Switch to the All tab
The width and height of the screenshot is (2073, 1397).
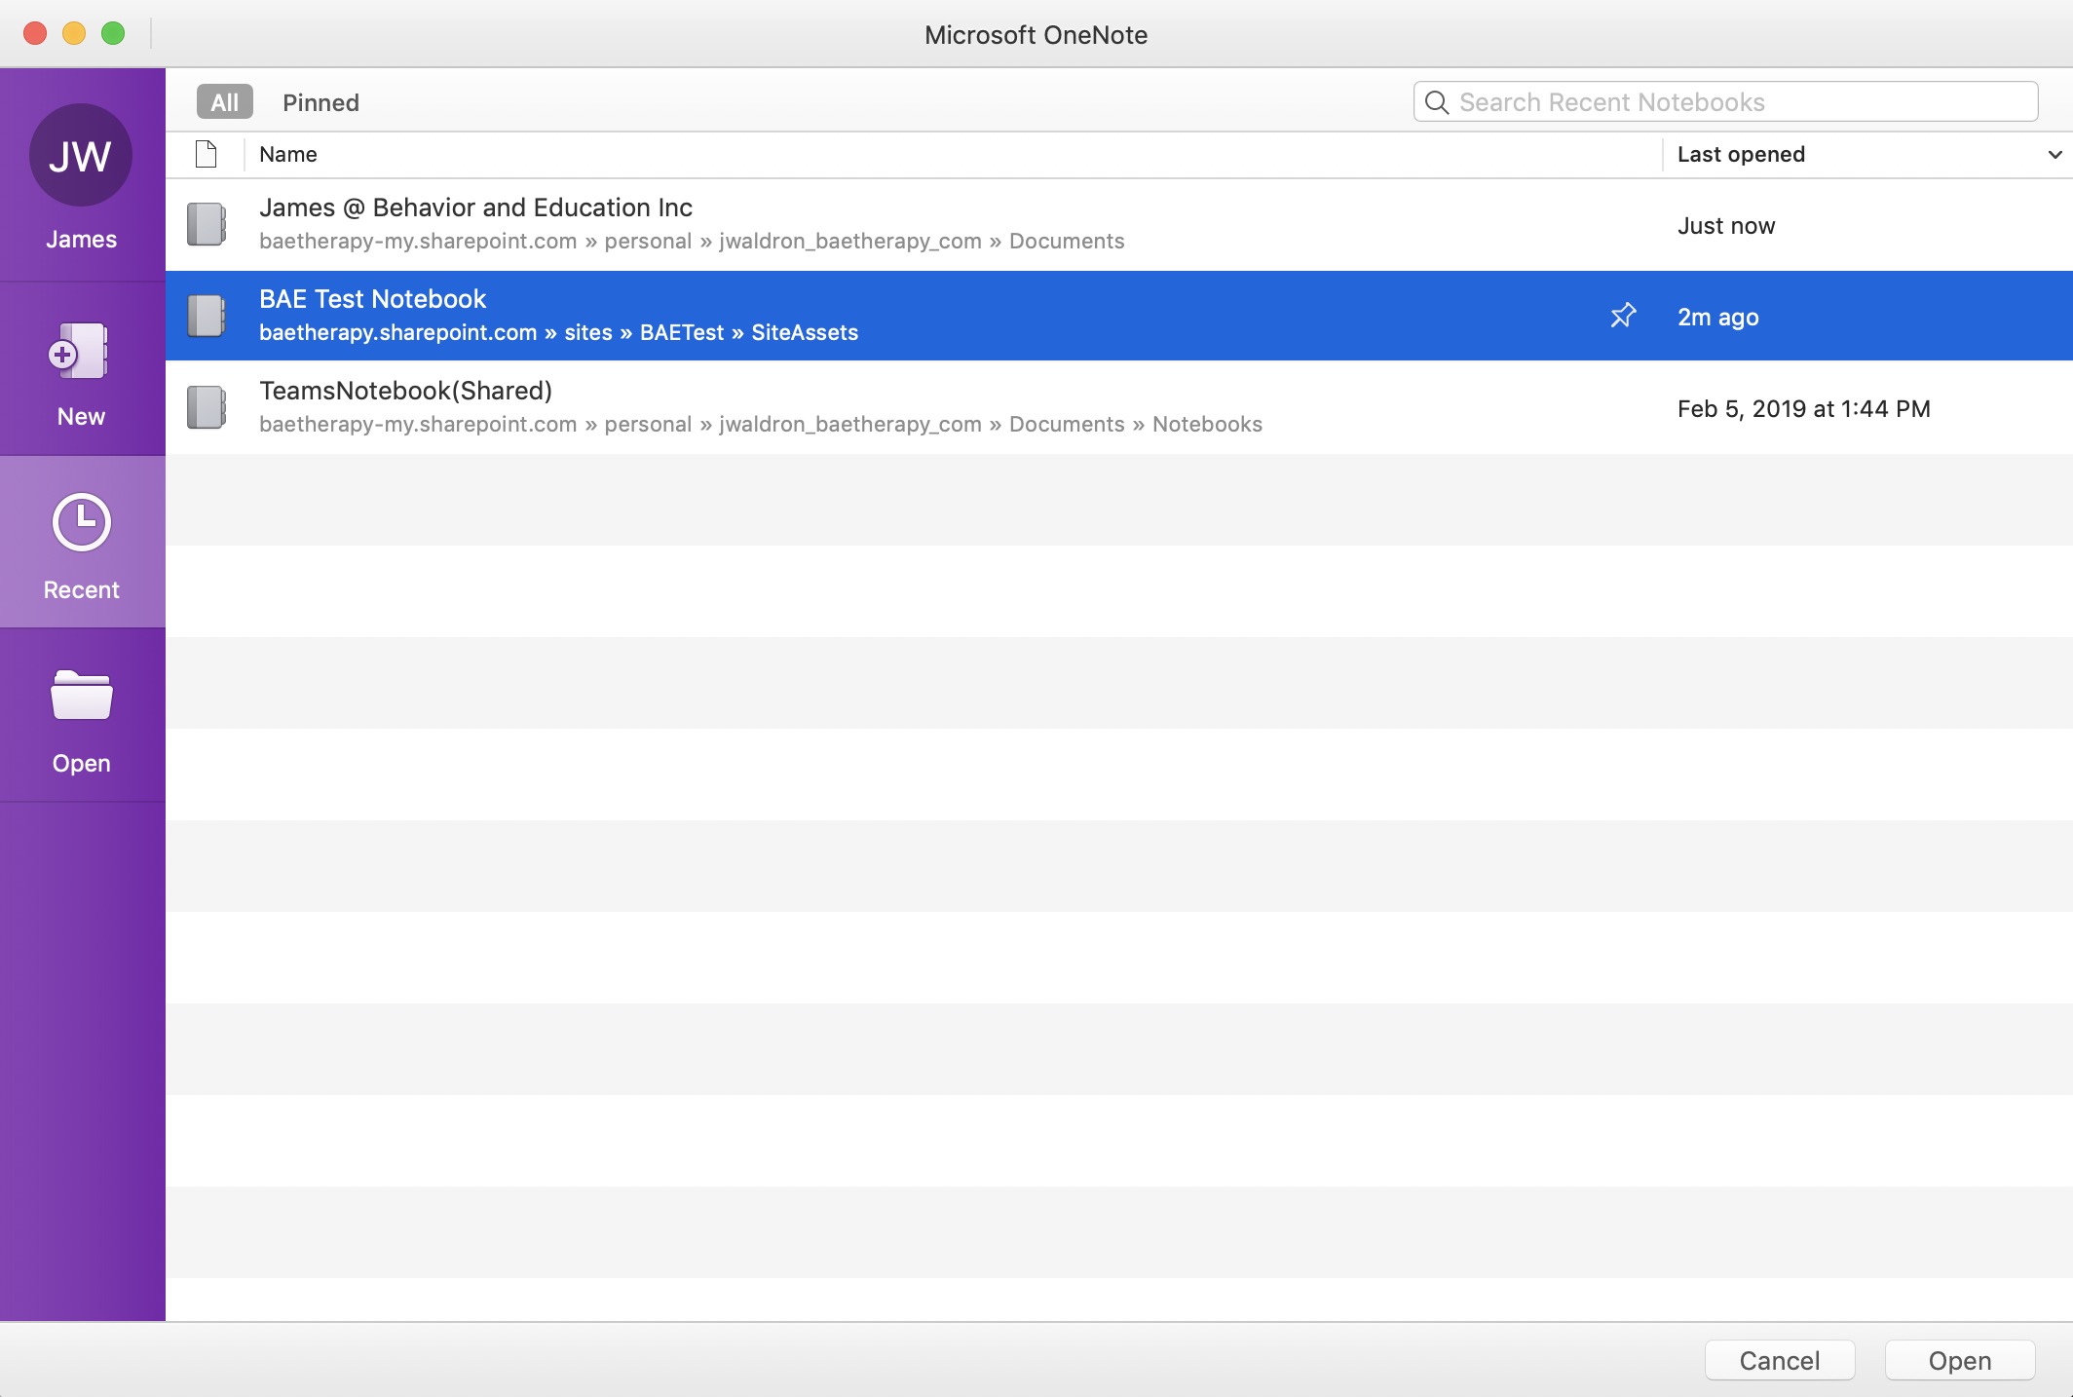[x=224, y=102]
